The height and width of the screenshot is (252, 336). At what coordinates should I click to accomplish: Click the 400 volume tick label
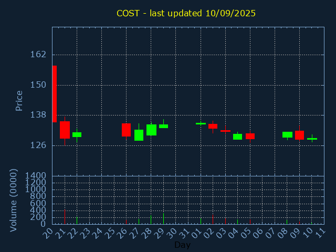point(38,211)
